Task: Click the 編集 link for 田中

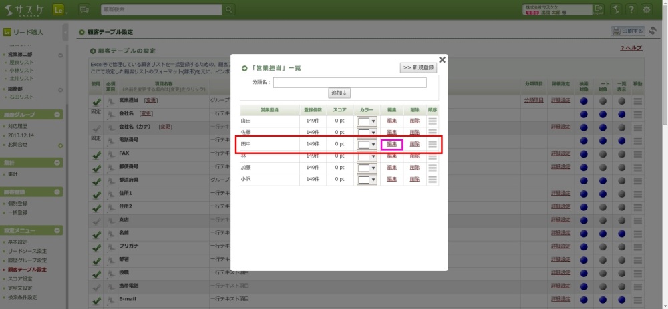Action: coord(391,144)
